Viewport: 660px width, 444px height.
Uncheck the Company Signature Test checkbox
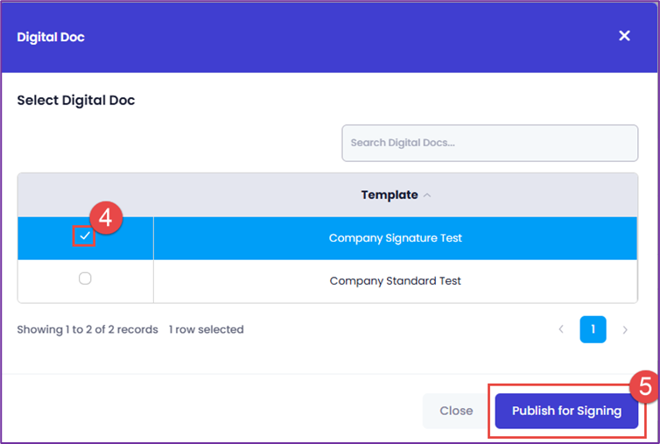84,236
